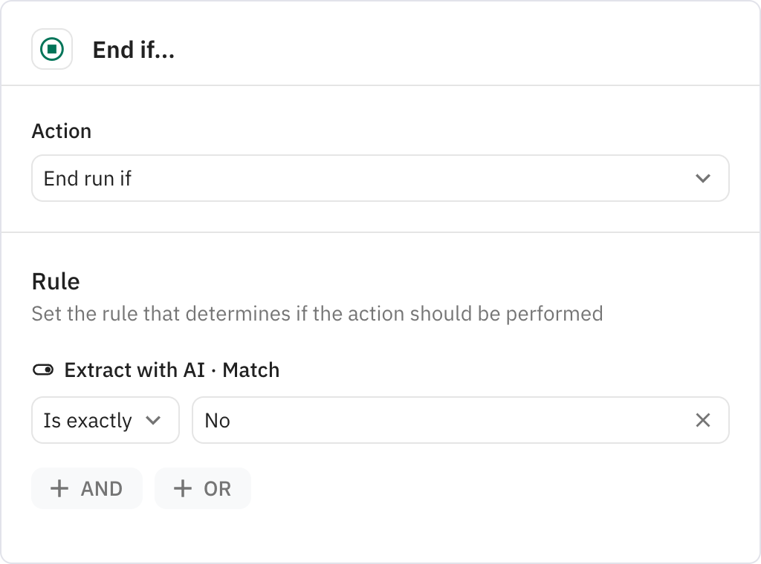761x564 pixels.
Task: Click the Extract with AI · Match label
Action: point(172,370)
